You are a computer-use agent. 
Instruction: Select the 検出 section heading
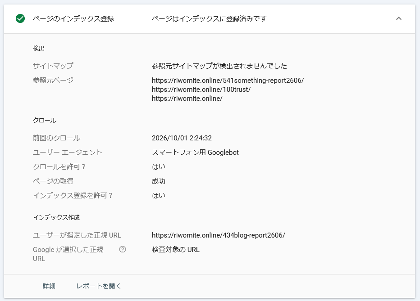[39, 49]
